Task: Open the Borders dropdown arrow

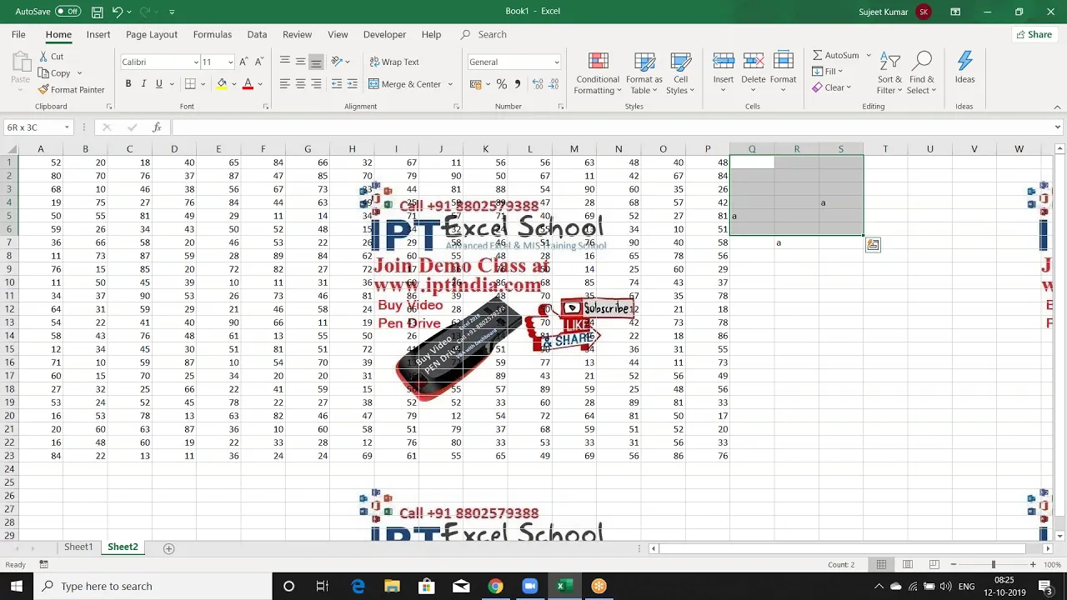Action: tap(203, 84)
